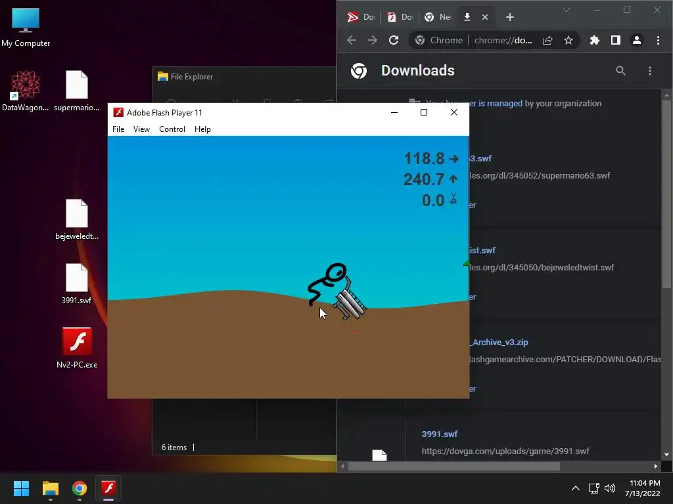Share this page from the address bar
The width and height of the screenshot is (673, 504).
547,40
